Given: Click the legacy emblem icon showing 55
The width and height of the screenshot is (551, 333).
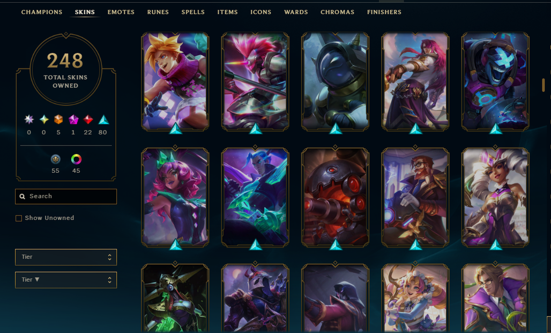Looking at the screenshot, I should (x=56, y=159).
